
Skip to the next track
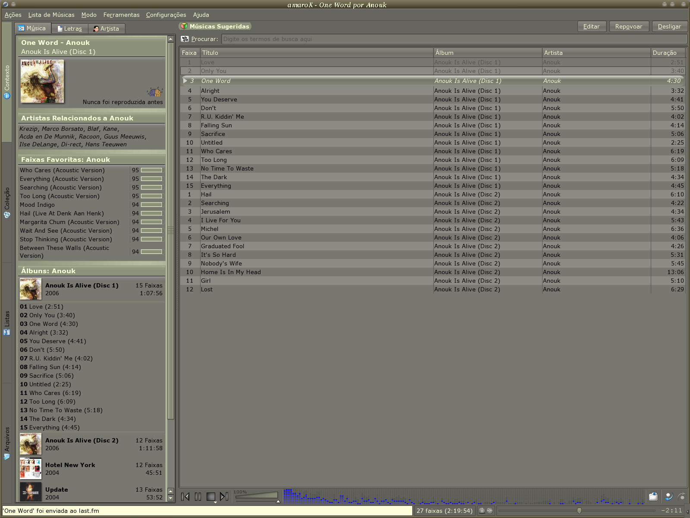point(224,496)
